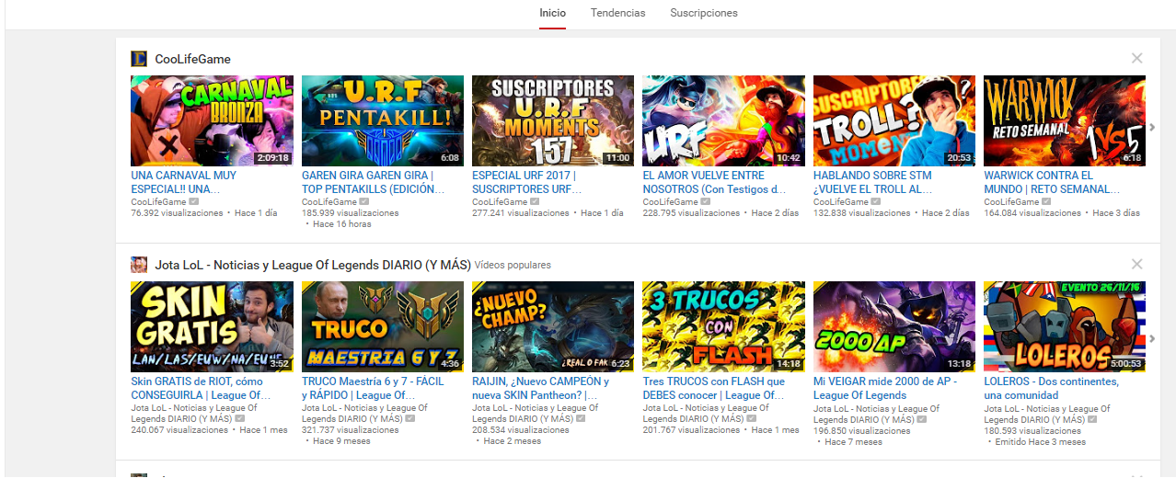
Task: Click 'Emitido Hace 3 meses' text
Action: [1040, 441]
